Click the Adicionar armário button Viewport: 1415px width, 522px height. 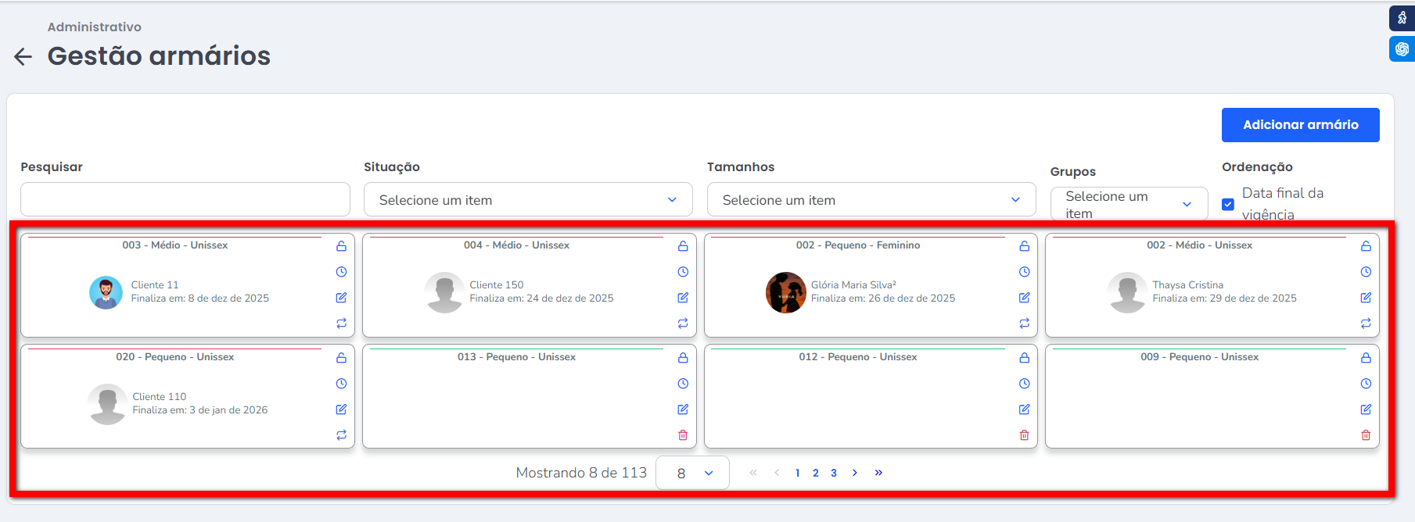(x=1300, y=125)
